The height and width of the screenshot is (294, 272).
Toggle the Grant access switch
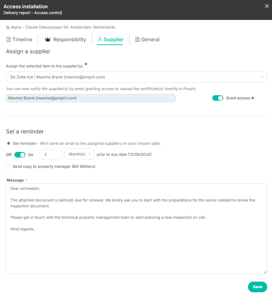[x=218, y=98]
